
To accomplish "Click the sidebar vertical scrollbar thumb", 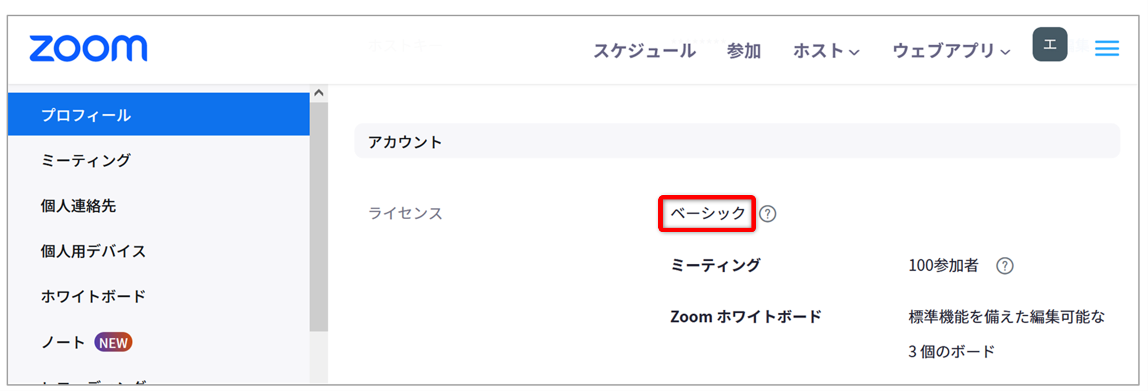I will click(319, 217).
